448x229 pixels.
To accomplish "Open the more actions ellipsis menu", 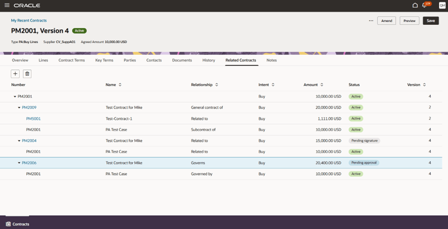I will pos(371,21).
